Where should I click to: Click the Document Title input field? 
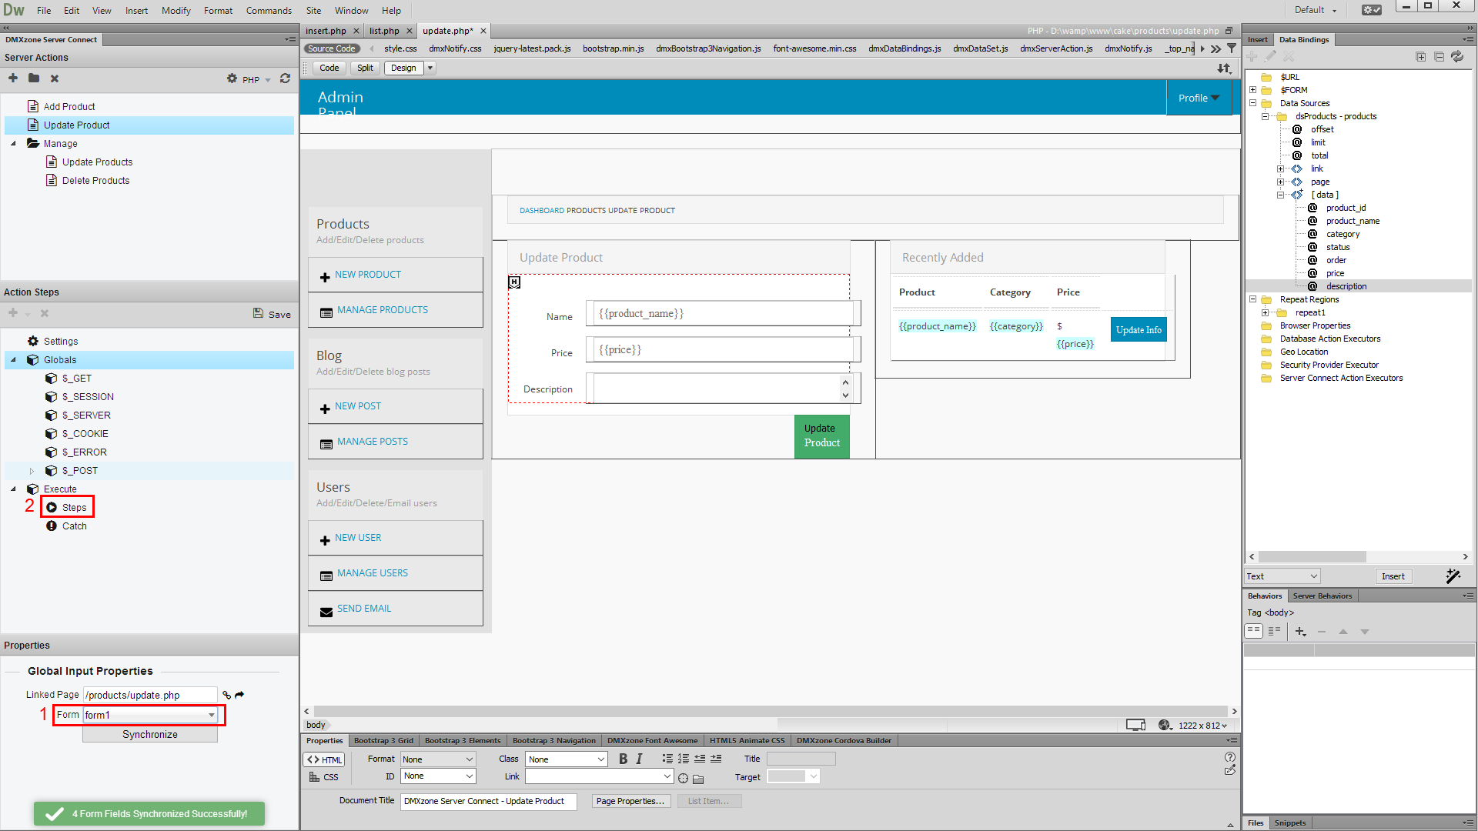(488, 801)
